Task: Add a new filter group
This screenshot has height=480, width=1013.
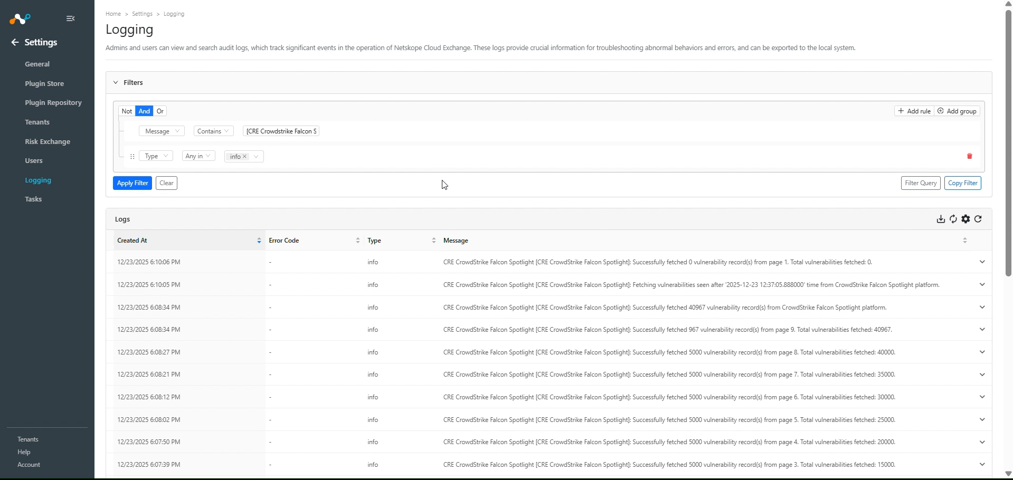Action: [958, 111]
